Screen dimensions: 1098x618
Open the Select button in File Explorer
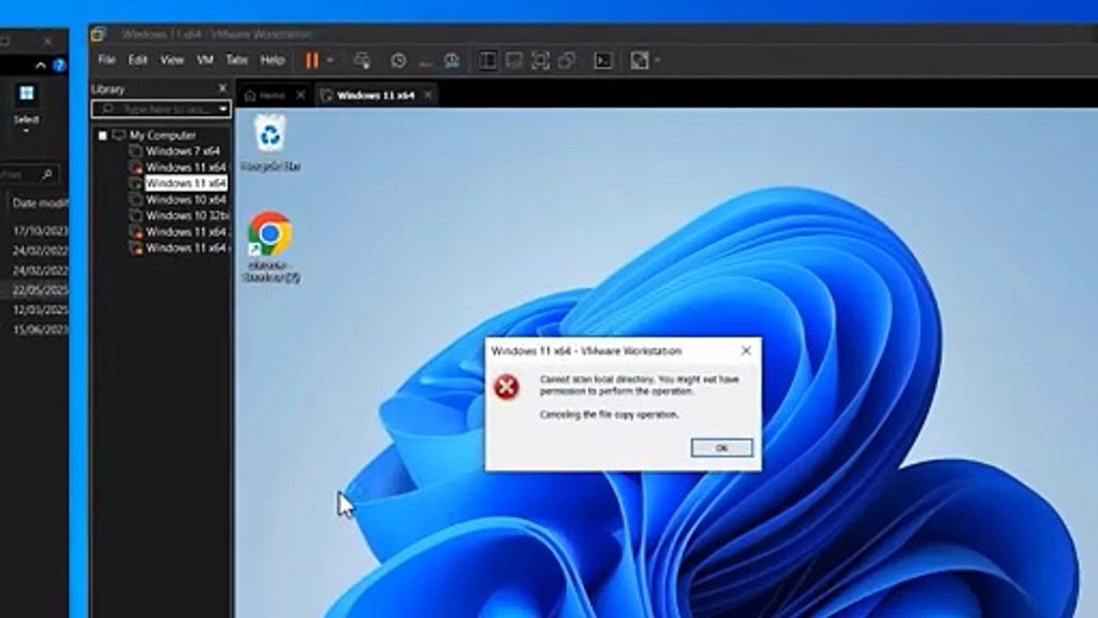[x=27, y=107]
